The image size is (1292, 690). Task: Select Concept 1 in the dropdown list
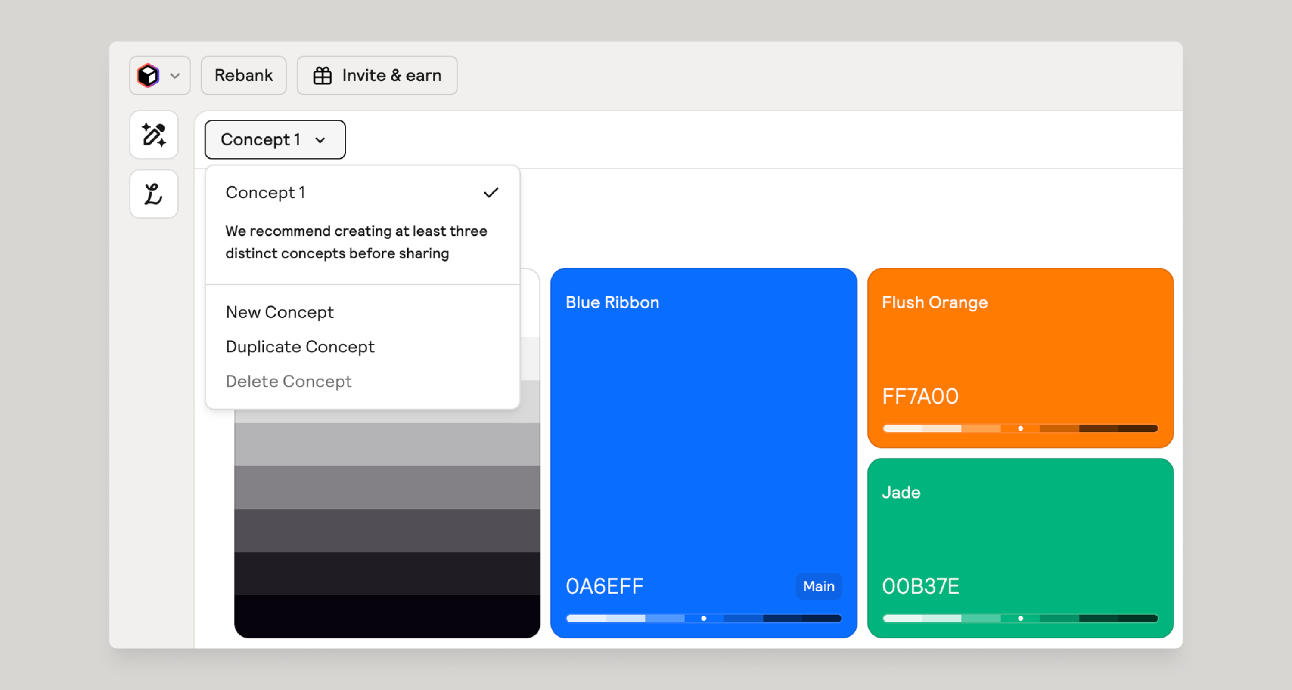266,192
